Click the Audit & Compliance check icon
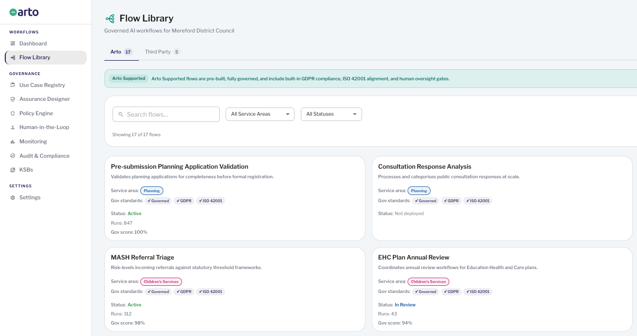Screen dimensions: 637x336 click(13, 156)
